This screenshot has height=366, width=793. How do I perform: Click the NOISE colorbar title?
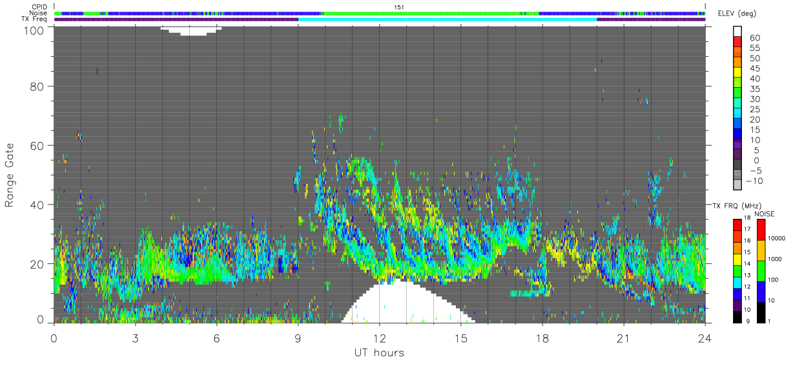[764, 214]
